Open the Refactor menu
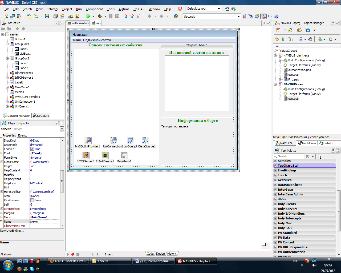 click(x=52, y=9)
